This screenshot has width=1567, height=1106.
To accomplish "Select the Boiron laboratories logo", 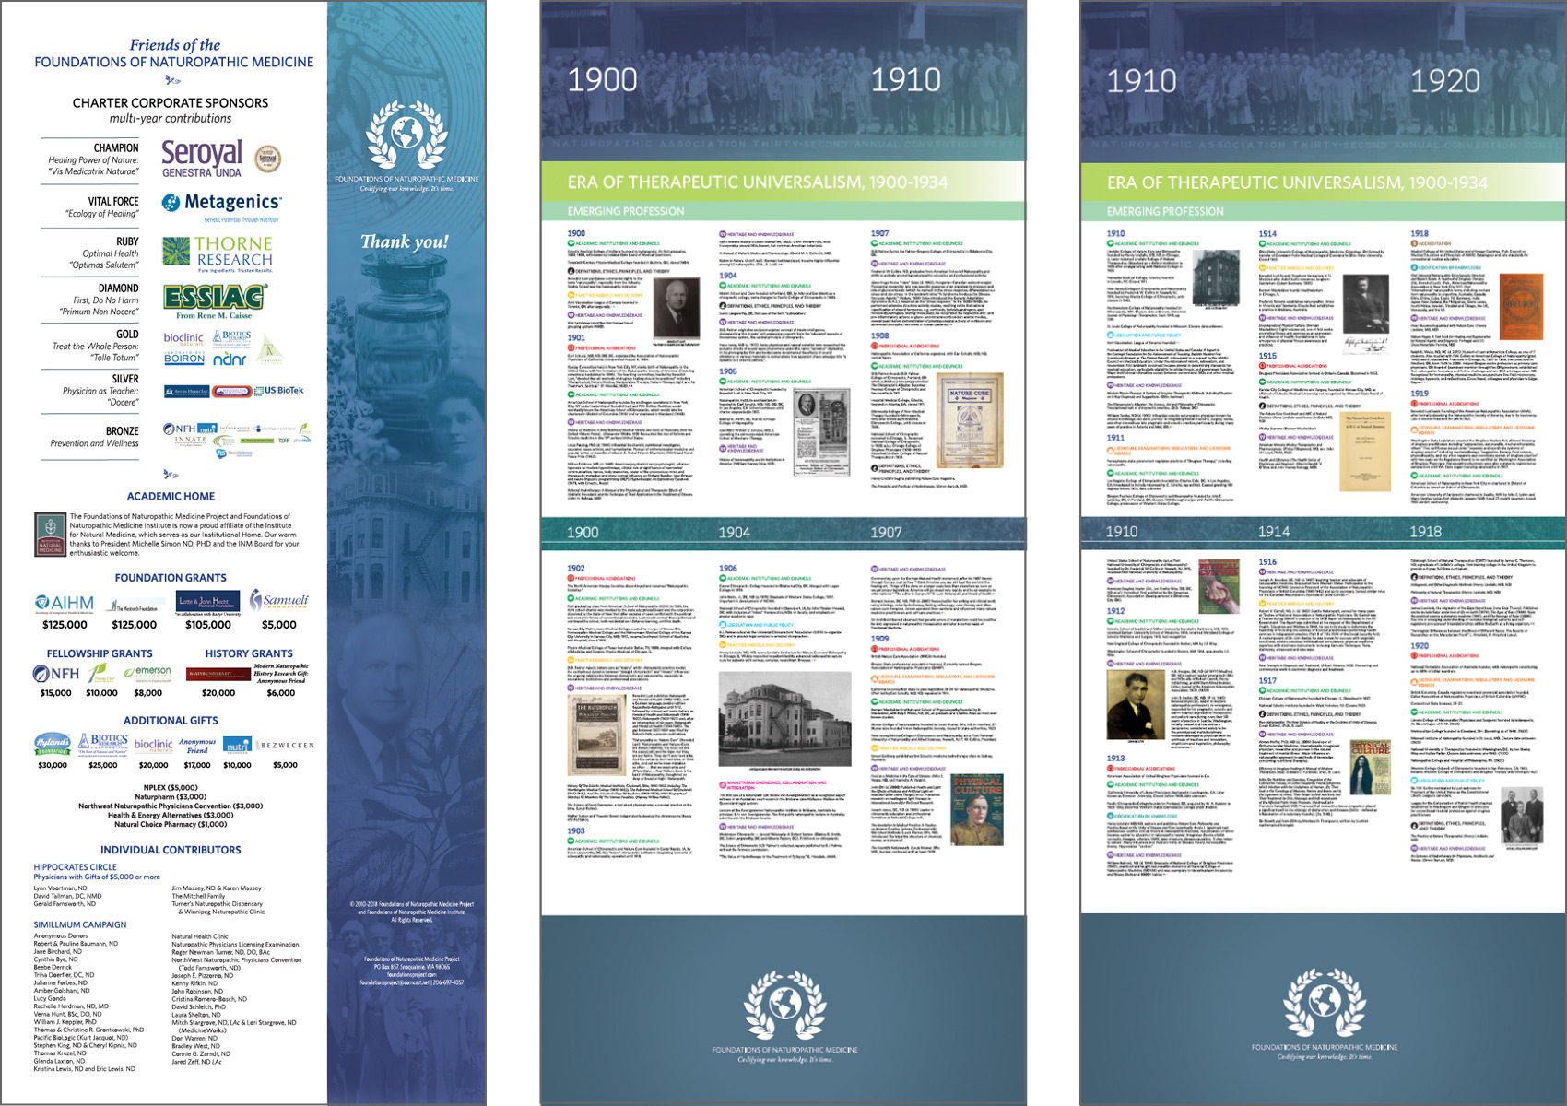I will [x=184, y=359].
